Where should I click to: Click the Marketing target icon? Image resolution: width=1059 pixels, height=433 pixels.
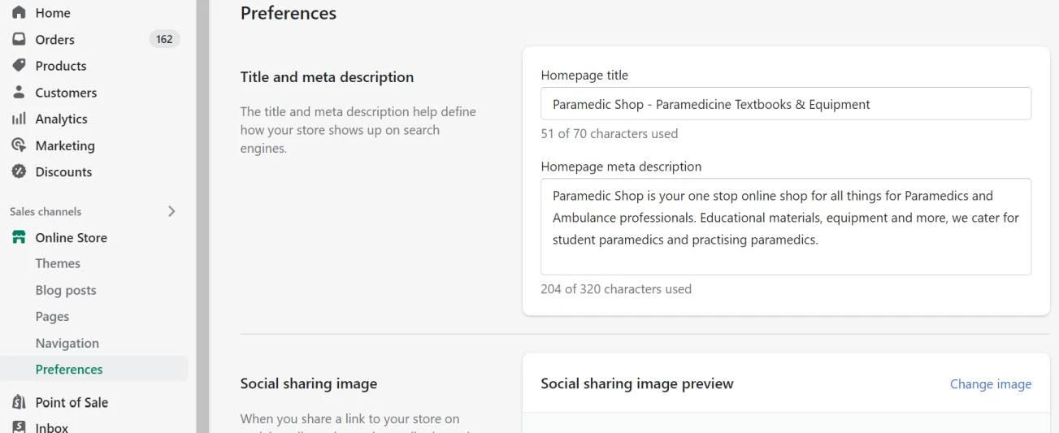(19, 145)
